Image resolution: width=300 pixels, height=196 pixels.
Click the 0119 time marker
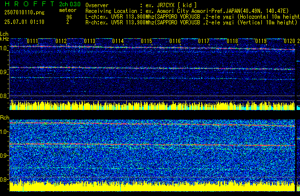click(261, 41)
